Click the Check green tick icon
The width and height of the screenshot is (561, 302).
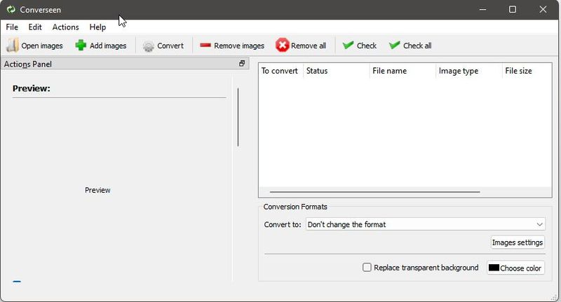coord(348,45)
